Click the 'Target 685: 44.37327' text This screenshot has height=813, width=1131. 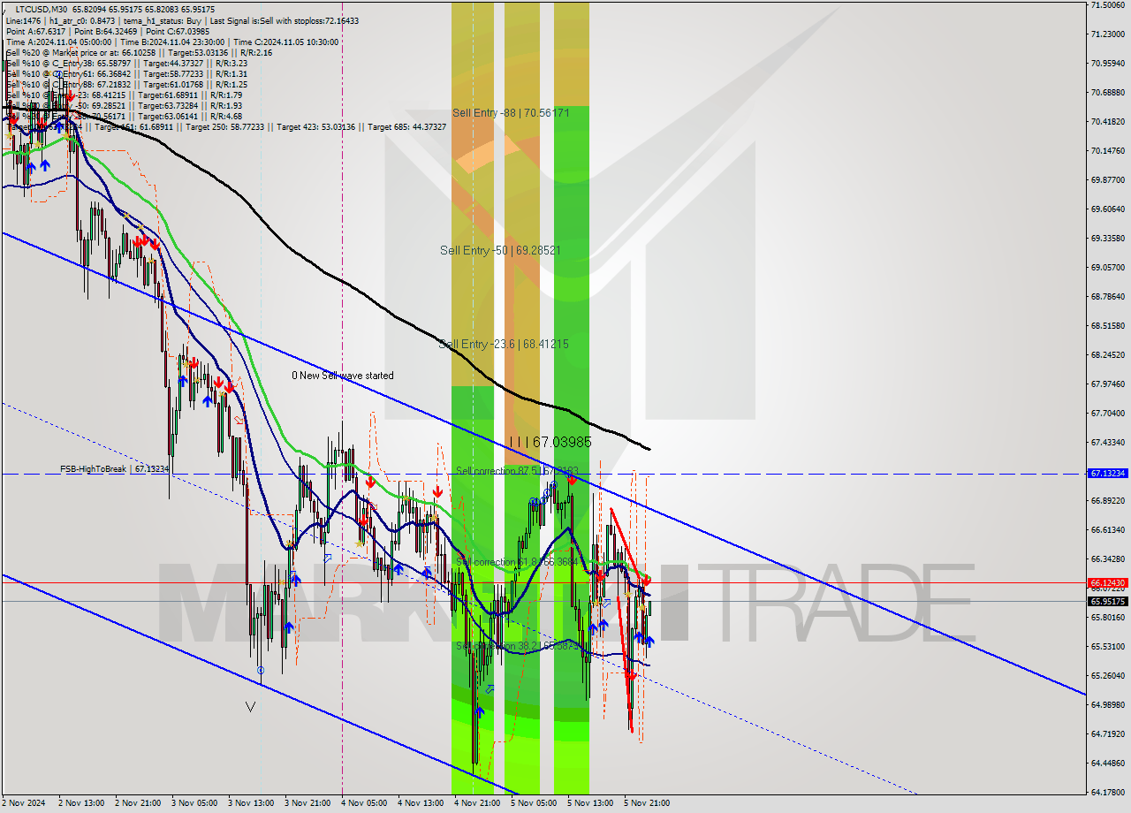pos(407,126)
